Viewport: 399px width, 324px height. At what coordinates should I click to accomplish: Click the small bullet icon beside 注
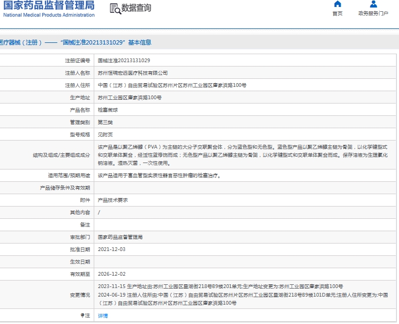pyautogui.click(x=82, y=315)
